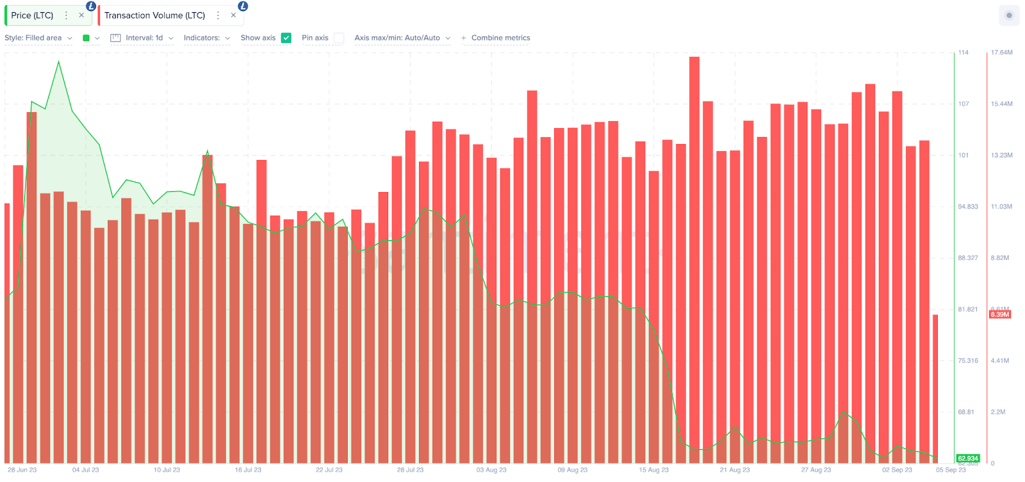Click the 101 price axis value

963,155
